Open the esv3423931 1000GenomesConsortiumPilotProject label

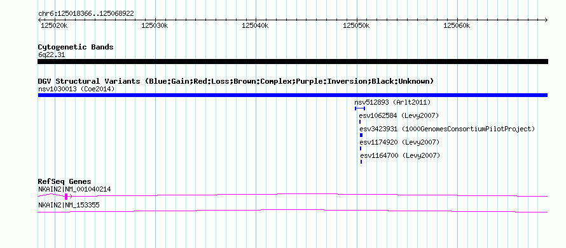(447, 129)
